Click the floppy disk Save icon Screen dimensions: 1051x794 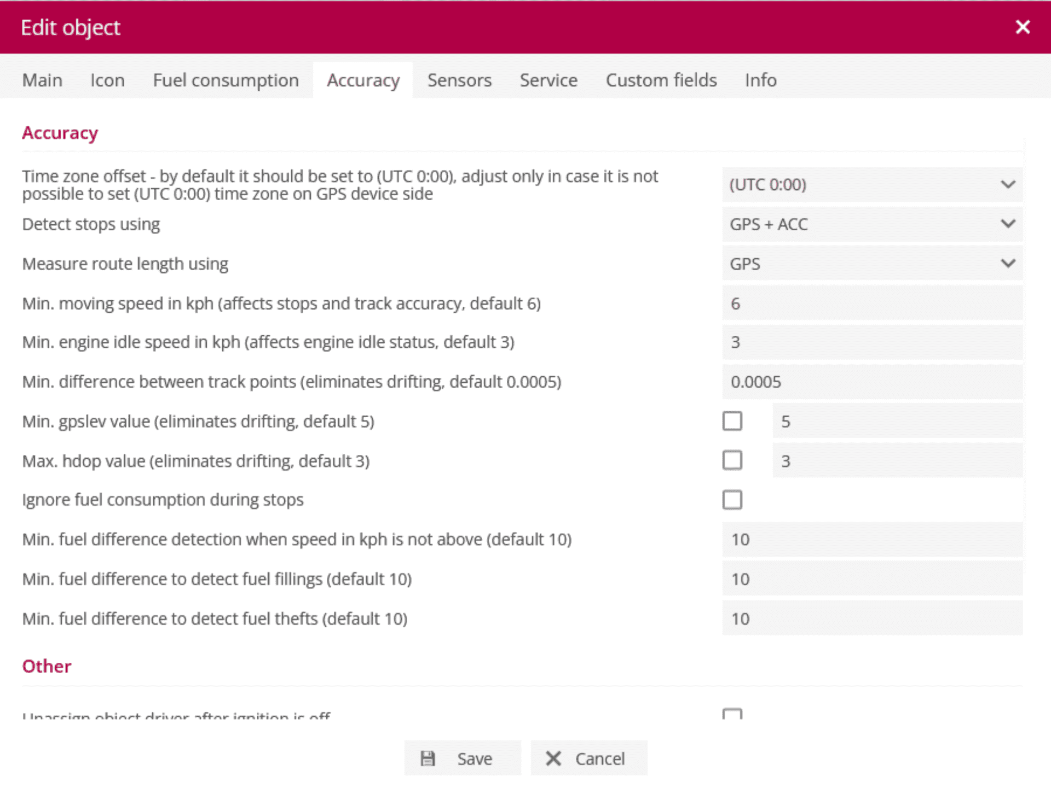click(x=428, y=758)
